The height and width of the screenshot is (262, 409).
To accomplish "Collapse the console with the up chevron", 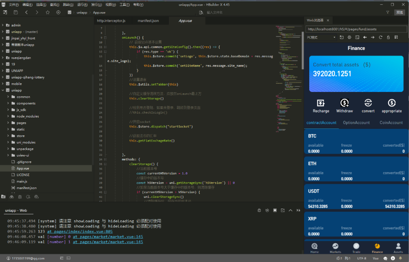I will (x=290, y=210).
